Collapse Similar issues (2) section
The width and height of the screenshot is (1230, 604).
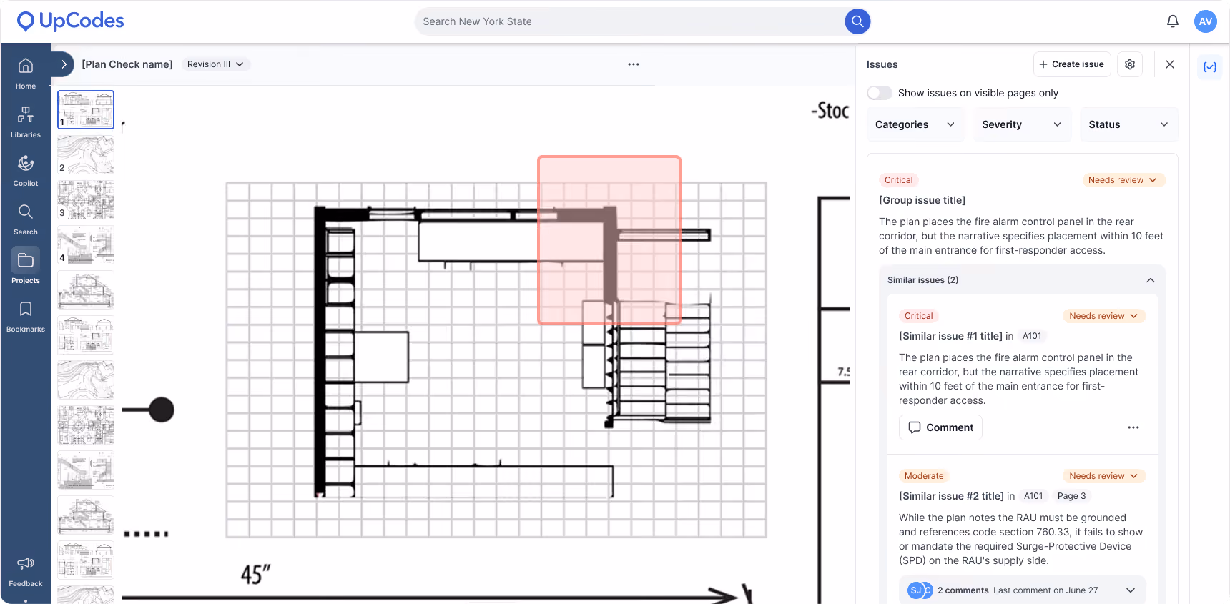1151,280
